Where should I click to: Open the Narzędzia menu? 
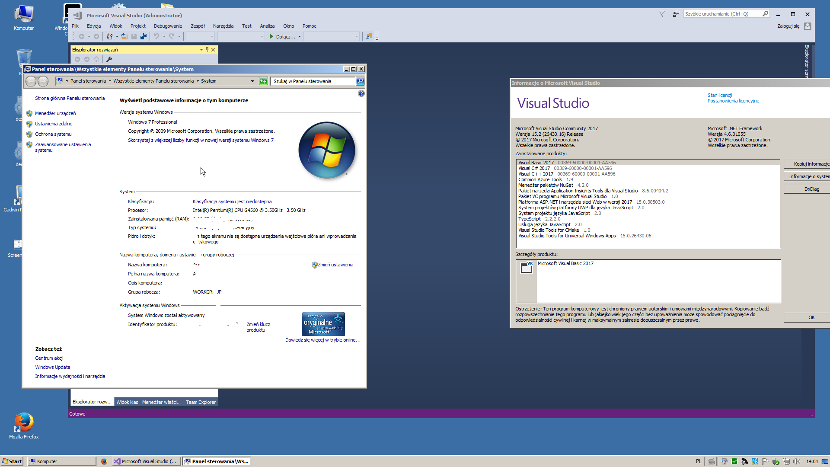[223, 26]
